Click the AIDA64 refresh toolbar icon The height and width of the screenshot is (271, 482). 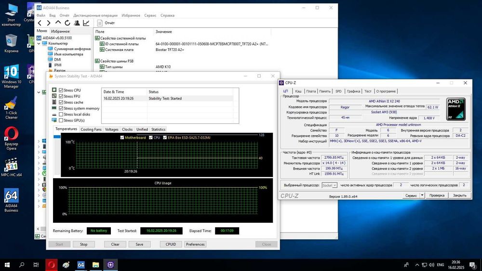point(67,23)
